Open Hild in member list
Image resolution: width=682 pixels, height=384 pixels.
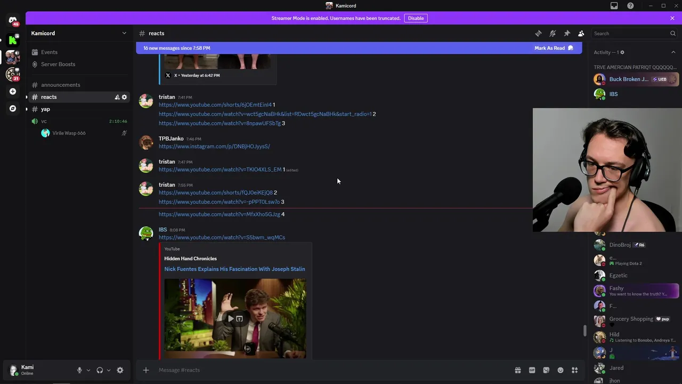pyautogui.click(x=636, y=337)
